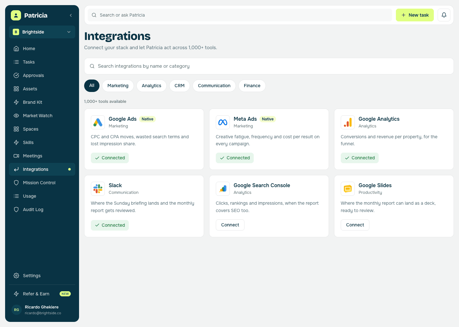The height and width of the screenshot is (327, 459).
Task: Connect Google Search Console
Action: click(230, 225)
